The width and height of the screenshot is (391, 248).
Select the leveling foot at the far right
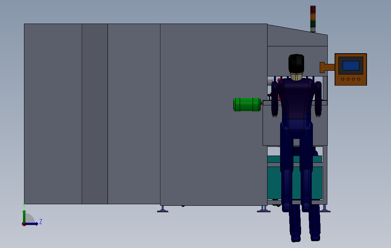tap(325, 209)
